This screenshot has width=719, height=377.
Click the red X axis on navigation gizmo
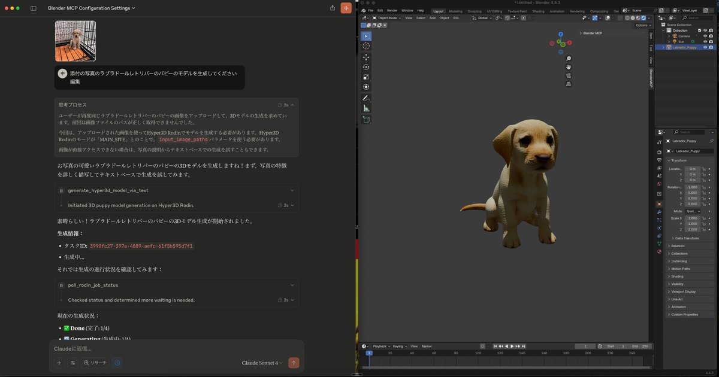tap(569, 42)
